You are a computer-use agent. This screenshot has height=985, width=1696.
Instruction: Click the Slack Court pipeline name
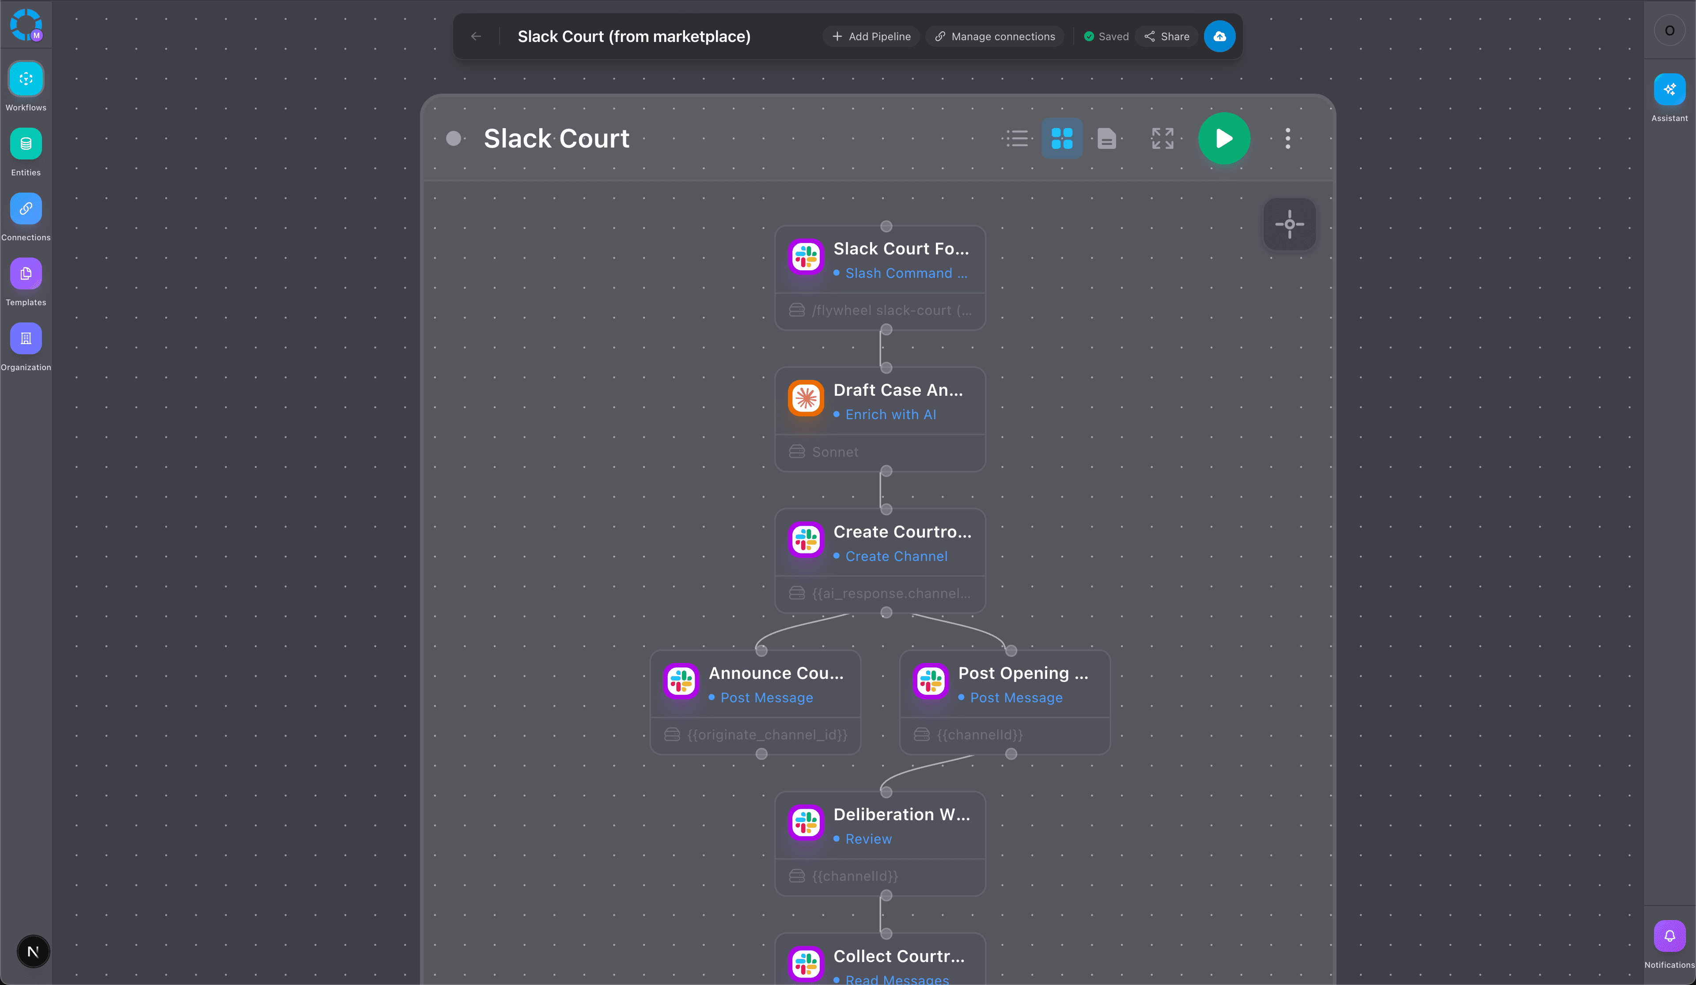556,138
